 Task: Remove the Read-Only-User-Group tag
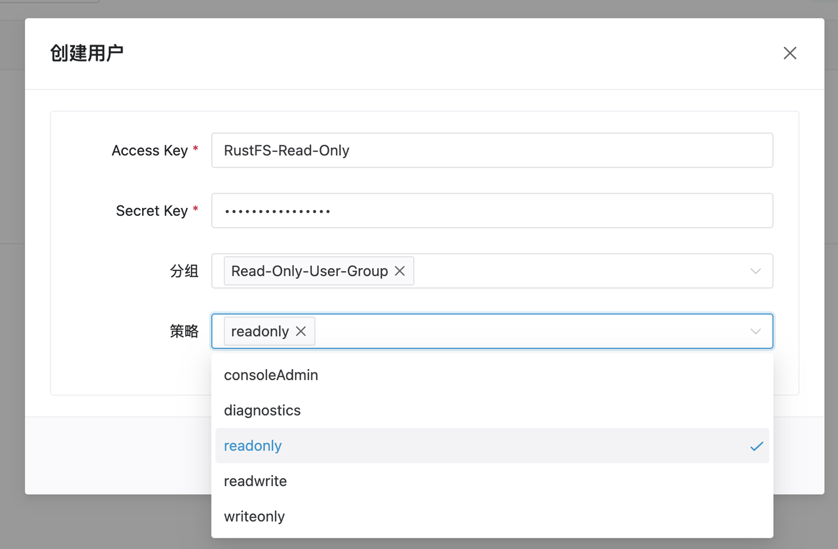(399, 271)
